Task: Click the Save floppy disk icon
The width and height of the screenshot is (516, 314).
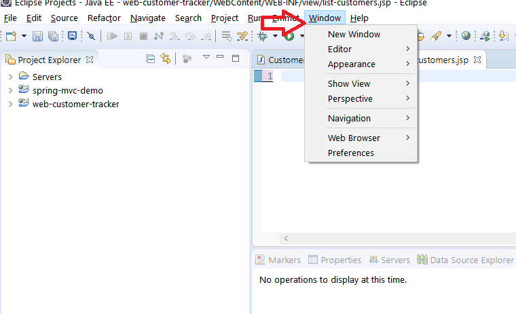Action: (x=37, y=36)
